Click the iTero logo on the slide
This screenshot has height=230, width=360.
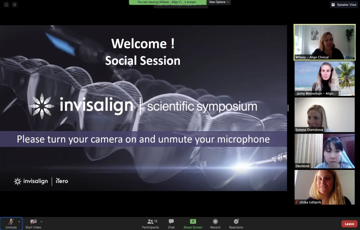click(x=62, y=181)
